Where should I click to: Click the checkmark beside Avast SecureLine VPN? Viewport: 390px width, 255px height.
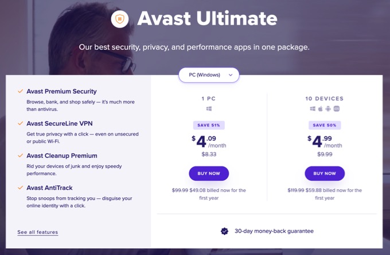(x=21, y=123)
